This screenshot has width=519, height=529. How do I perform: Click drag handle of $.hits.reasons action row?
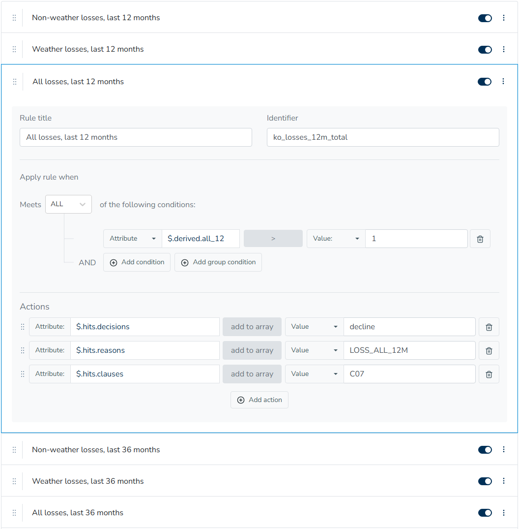[x=23, y=350]
